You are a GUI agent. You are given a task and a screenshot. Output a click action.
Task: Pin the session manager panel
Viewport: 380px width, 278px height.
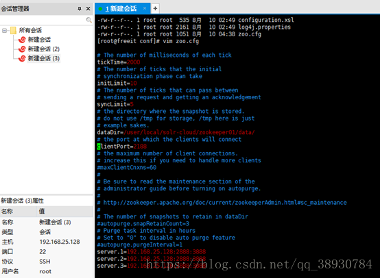(x=80, y=9)
